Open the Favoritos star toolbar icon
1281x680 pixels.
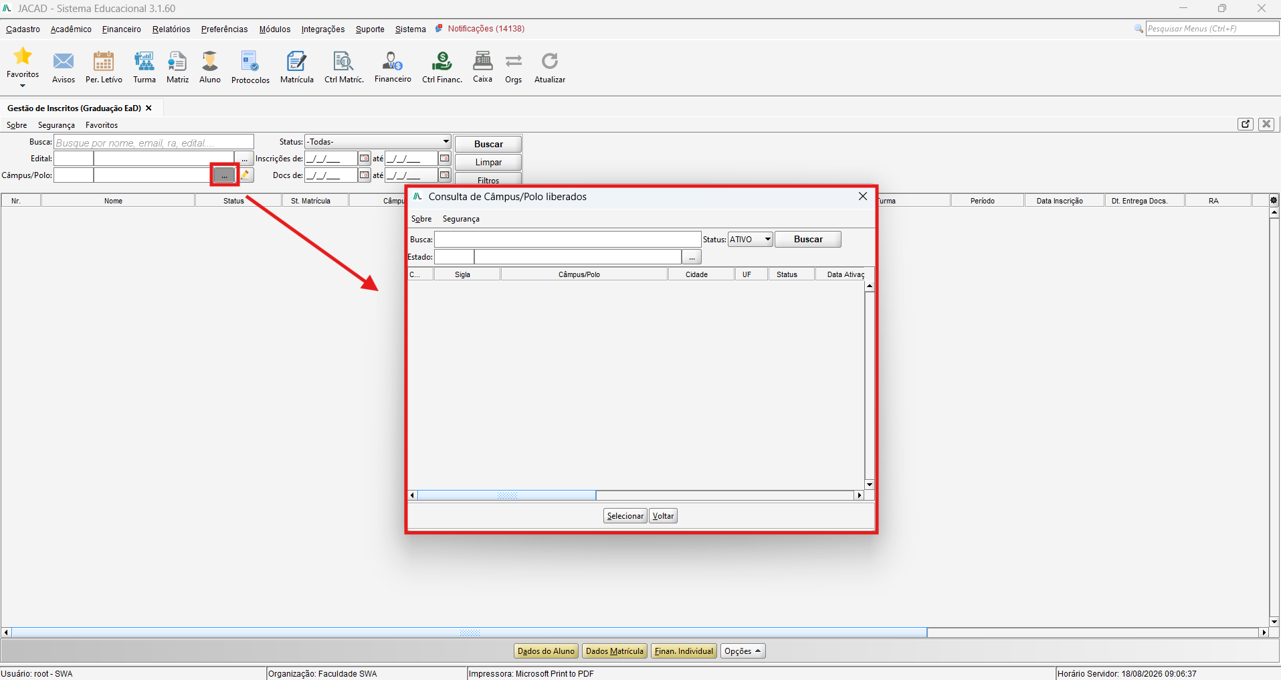click(x=23, y=56)
